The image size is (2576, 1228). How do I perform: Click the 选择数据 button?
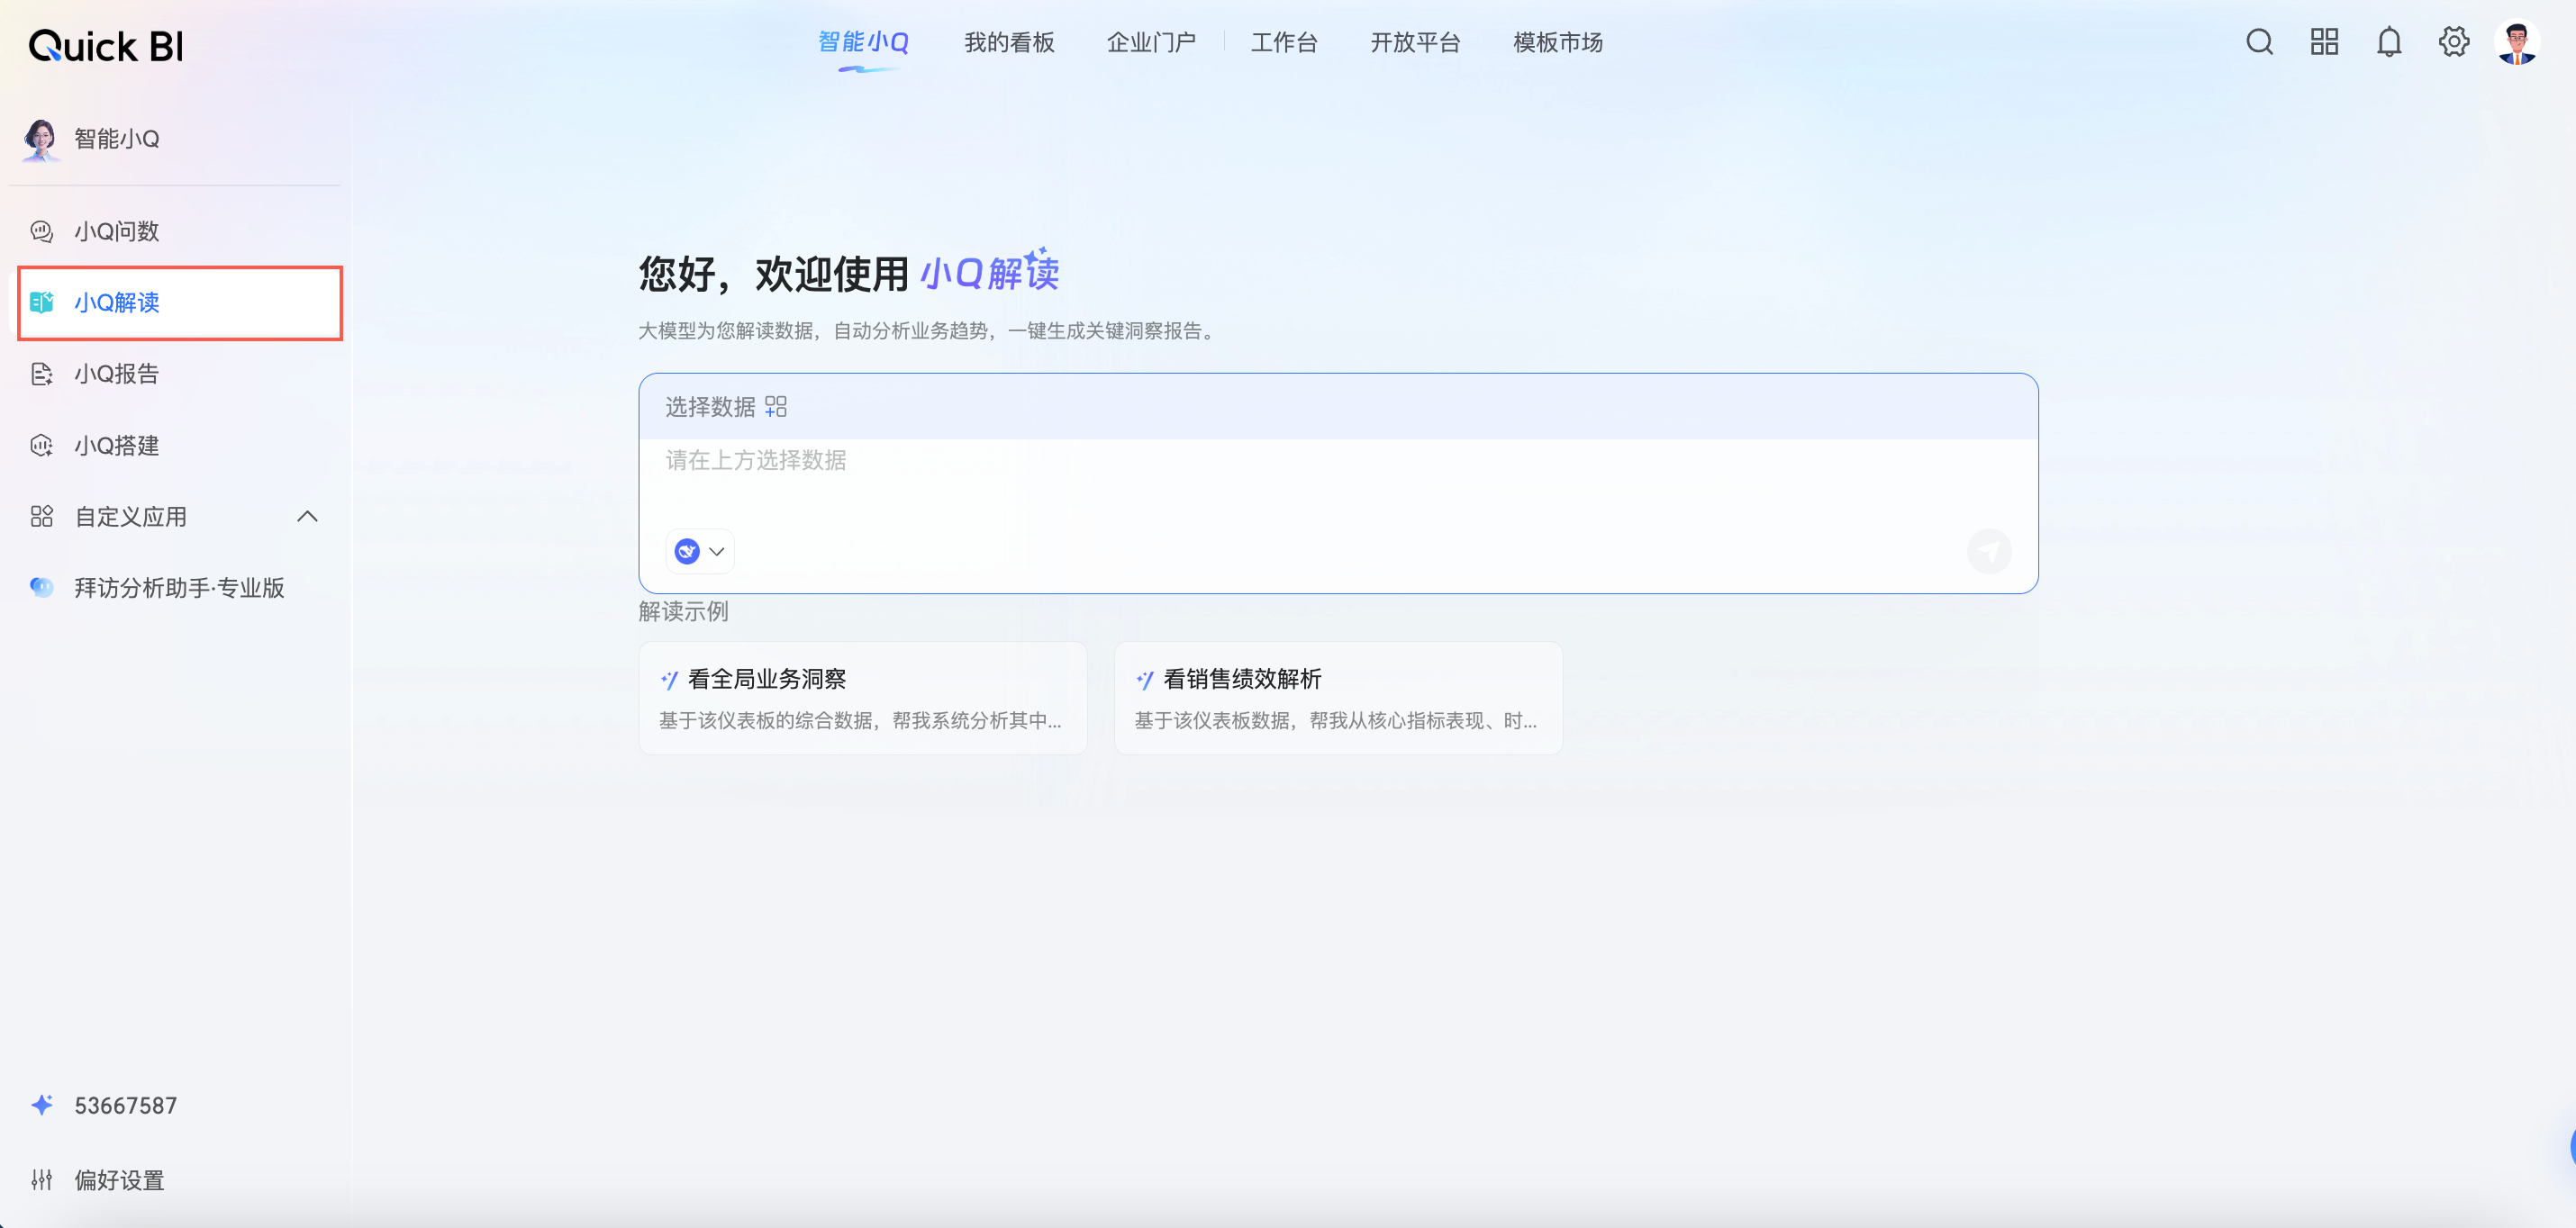click(726, 407)
